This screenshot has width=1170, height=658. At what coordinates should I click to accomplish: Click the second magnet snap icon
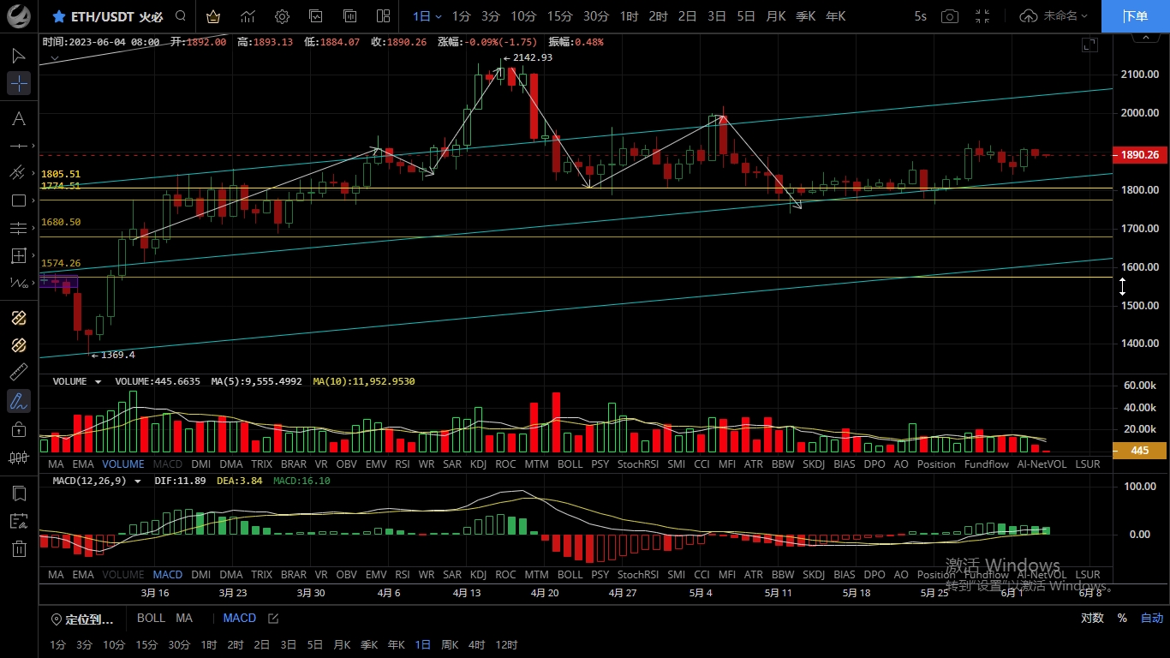click(19, 345)
